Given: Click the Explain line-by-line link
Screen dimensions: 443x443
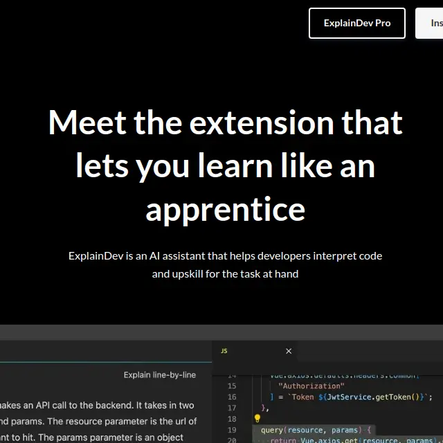Looking at the screenshot, I should pyautogui.click(x=160, y=375).
